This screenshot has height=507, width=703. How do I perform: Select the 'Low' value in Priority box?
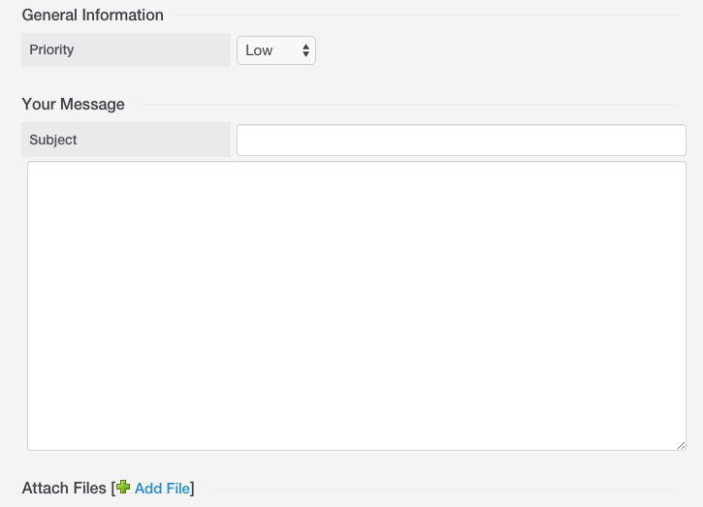click(x=259, y=50)
